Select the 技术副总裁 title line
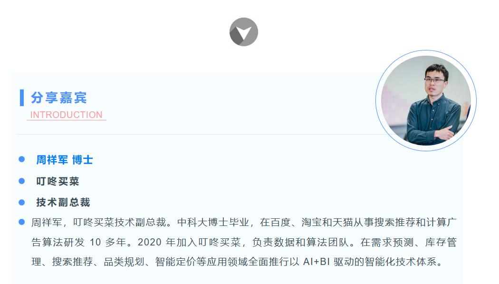499x284 pixels. pyautogui.click(x=63, y=203)
